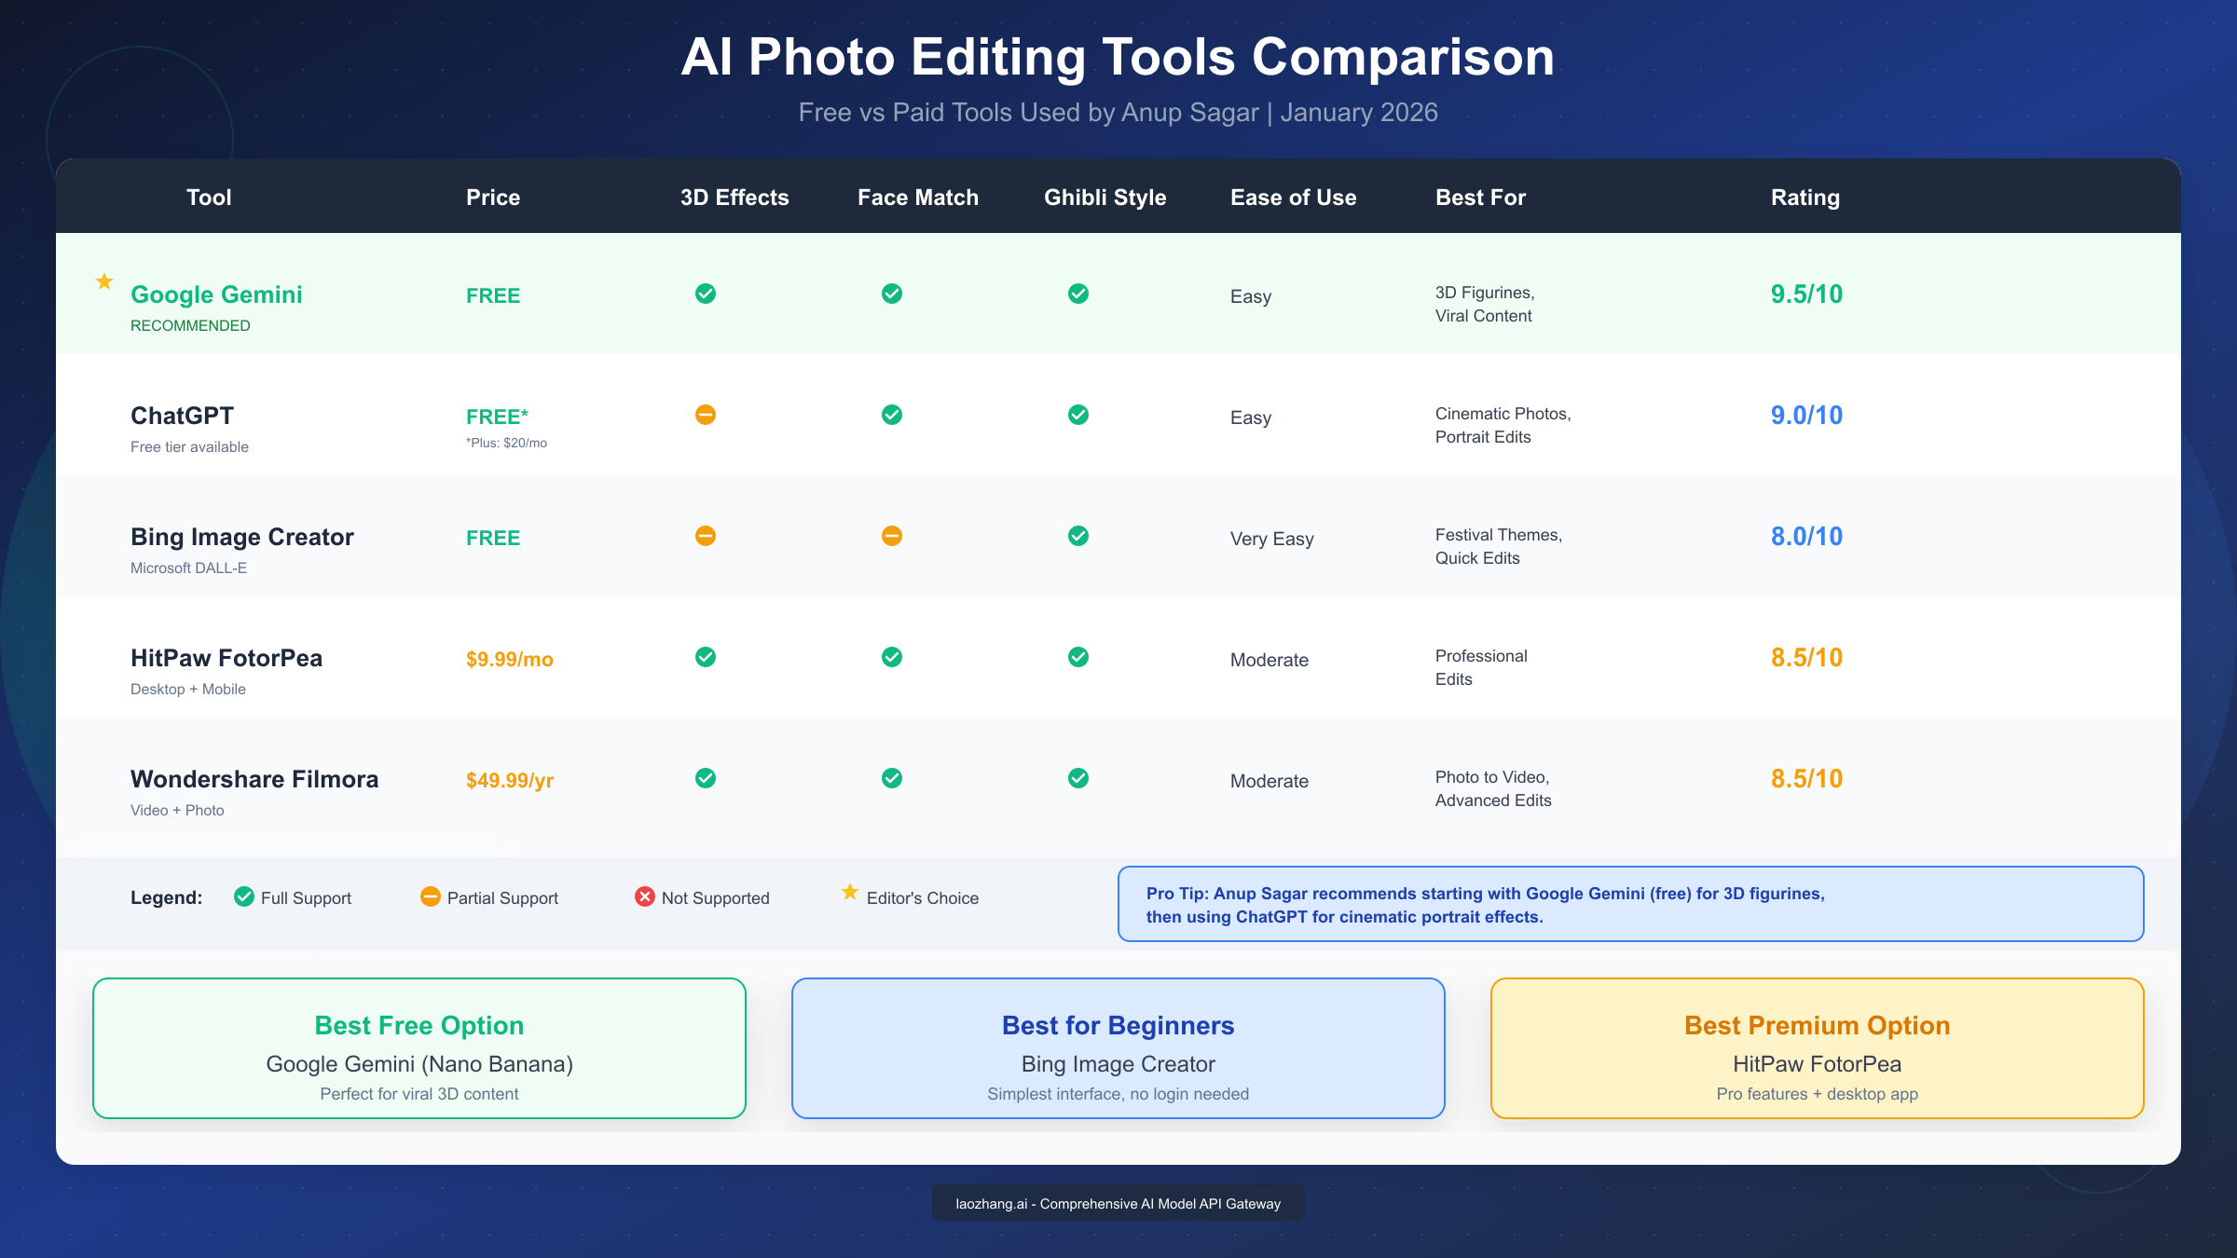Click the partial support icon under ChatGPT's 3D Effects

(706, 415)
